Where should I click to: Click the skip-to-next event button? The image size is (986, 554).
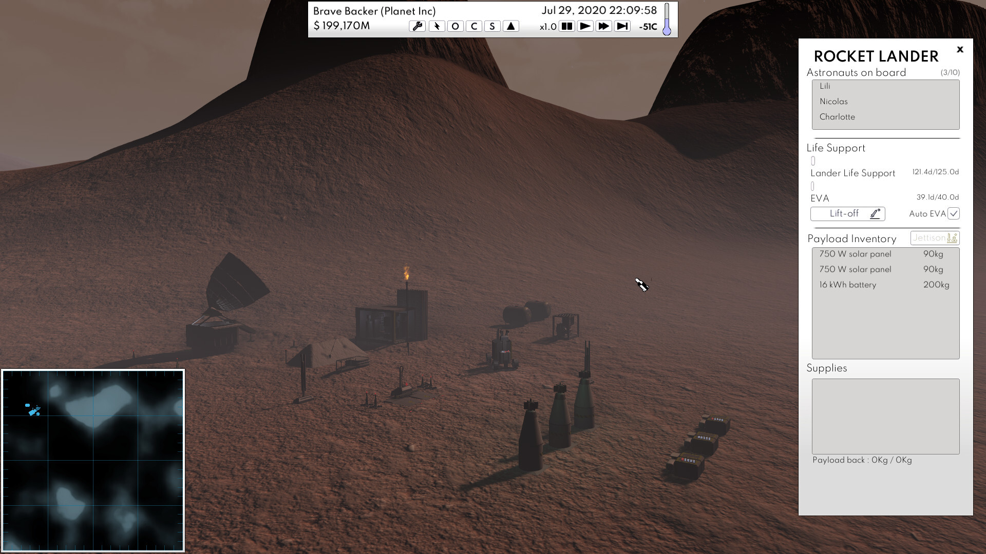(x=622, y=26)
